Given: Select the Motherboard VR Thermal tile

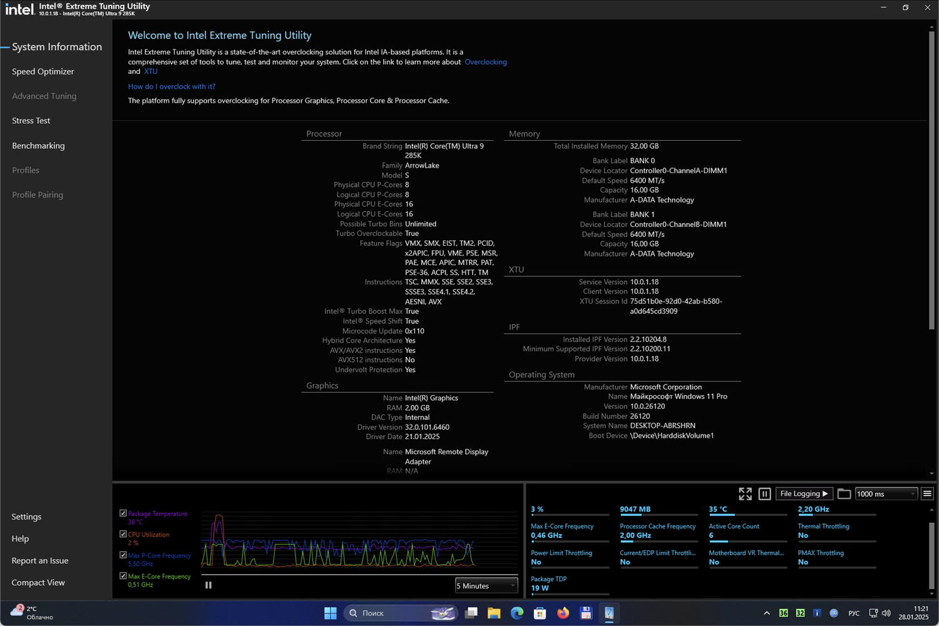Looking at the screenshot, I should (x=747, y=558).
